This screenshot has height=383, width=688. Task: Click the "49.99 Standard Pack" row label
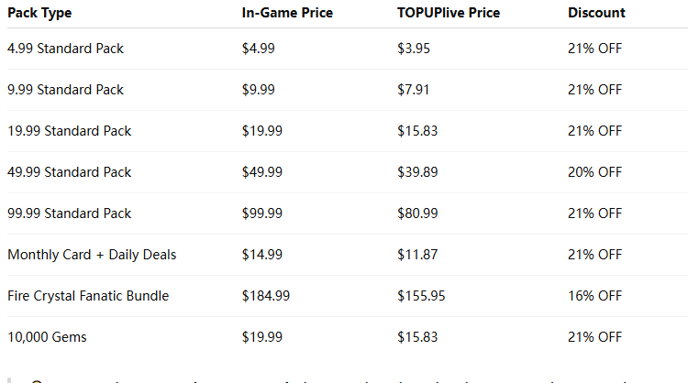tap(69, 172)
